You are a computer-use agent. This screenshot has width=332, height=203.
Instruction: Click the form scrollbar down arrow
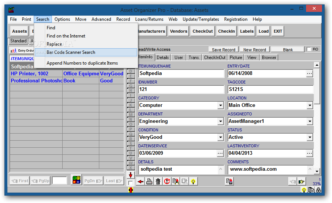(317, 171)
